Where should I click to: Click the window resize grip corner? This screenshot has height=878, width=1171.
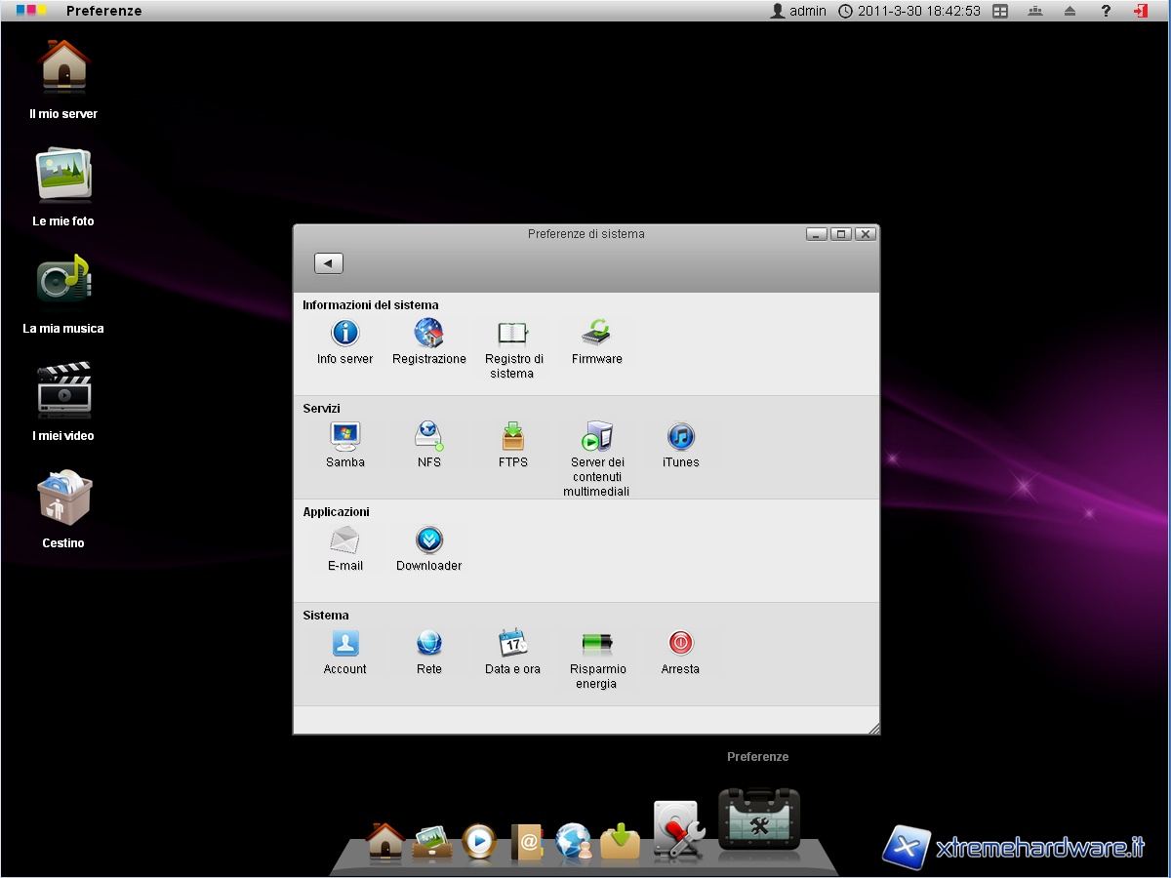[x=873, y=728]
